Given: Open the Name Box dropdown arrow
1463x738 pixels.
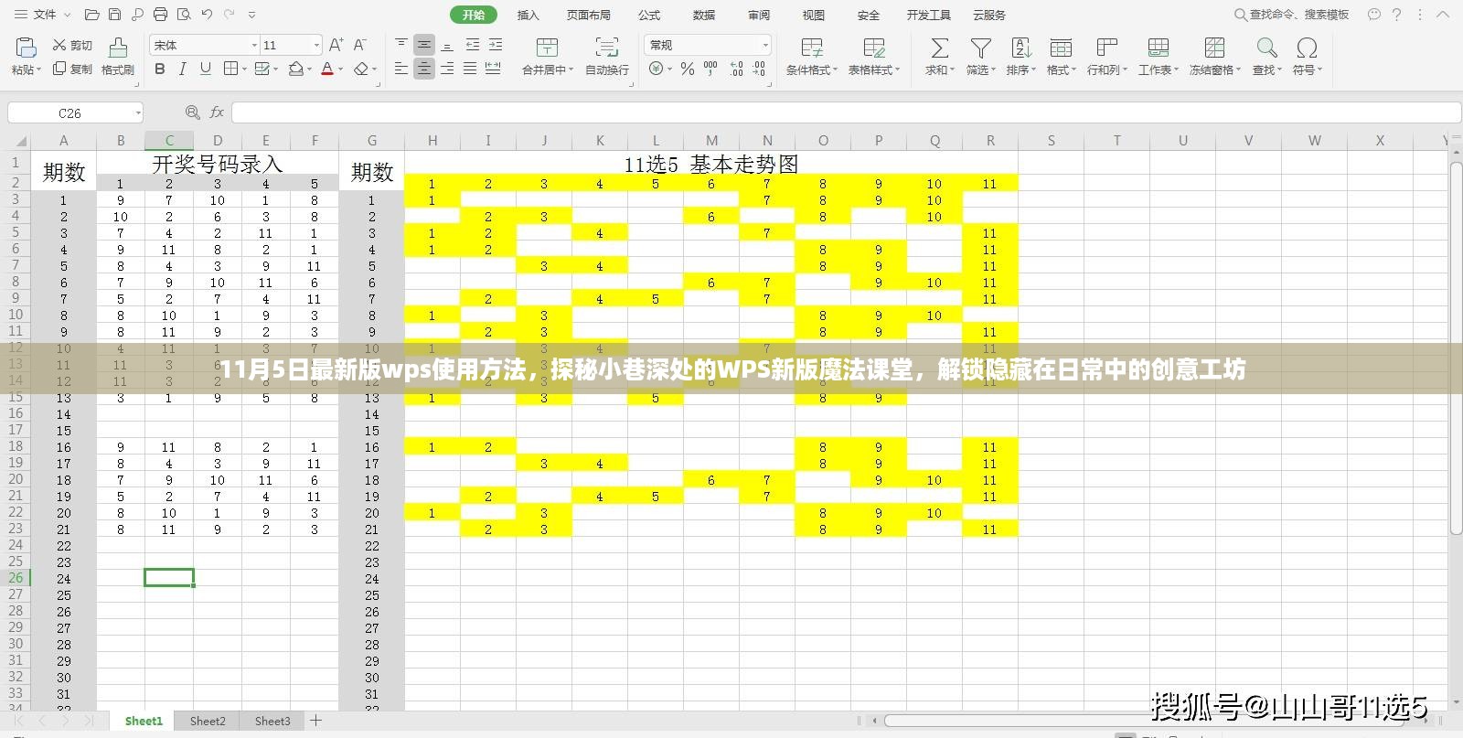Looking at the screenshot, I should pyautogui.click(x=138, y=112).
